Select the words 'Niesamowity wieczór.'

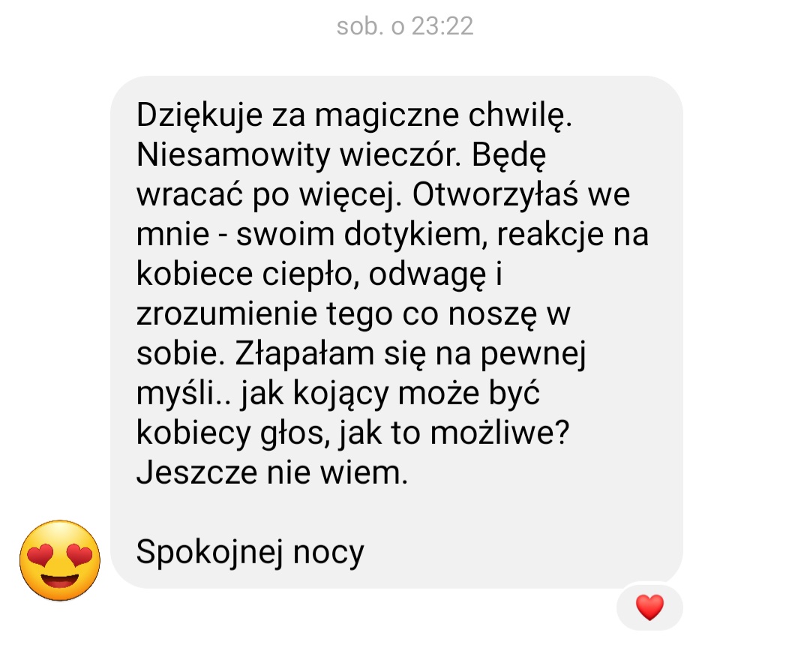click(x=298, y=154)
